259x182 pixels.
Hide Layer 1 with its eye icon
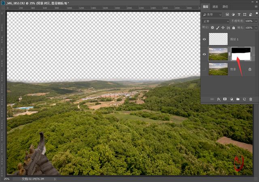pos(204,39)
